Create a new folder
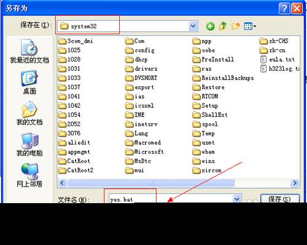The image size is (307, 245). pyautogui.click(x=235, y=26)
